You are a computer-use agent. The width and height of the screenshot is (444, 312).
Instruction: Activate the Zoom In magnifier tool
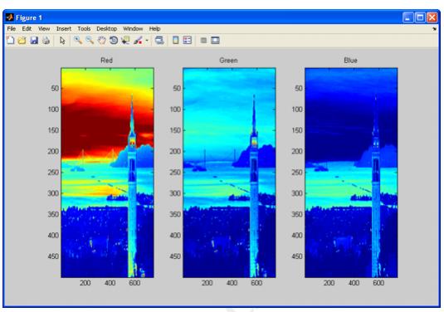77,41
